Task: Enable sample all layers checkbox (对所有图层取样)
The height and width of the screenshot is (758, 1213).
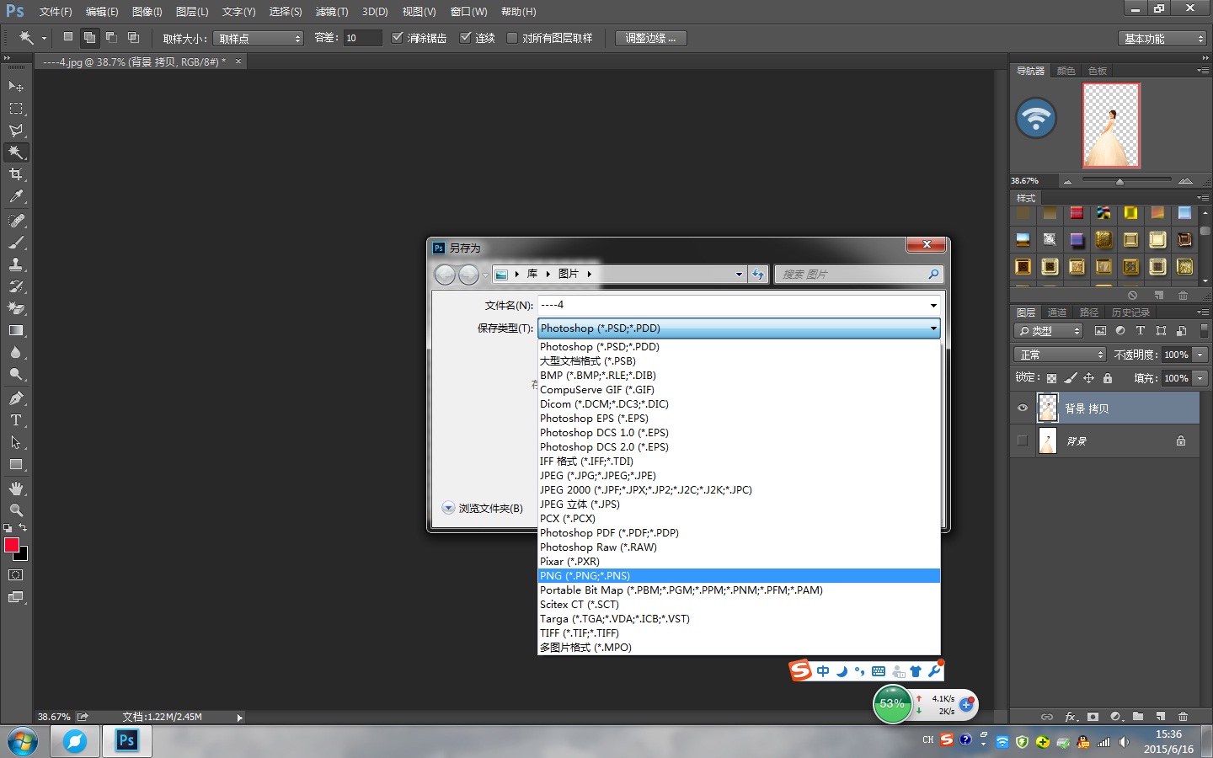Action: (x=511, y=38)
